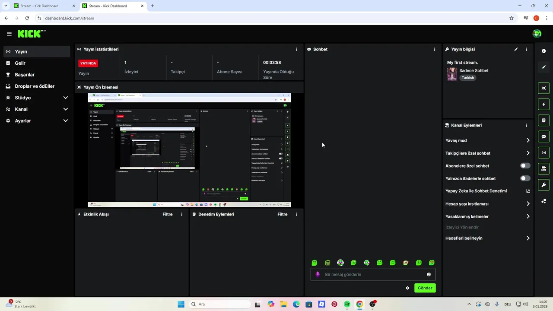Click Gönder to send message
The height and width of the screenshot is (311, 553).
click(425, 288)
